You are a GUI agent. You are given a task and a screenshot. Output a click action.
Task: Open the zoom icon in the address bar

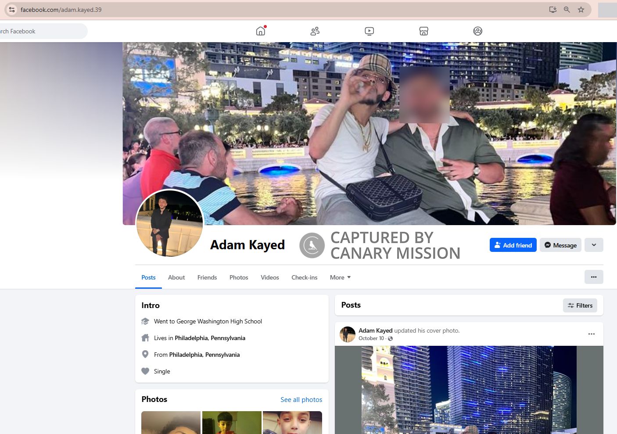(x=567, y=9)
